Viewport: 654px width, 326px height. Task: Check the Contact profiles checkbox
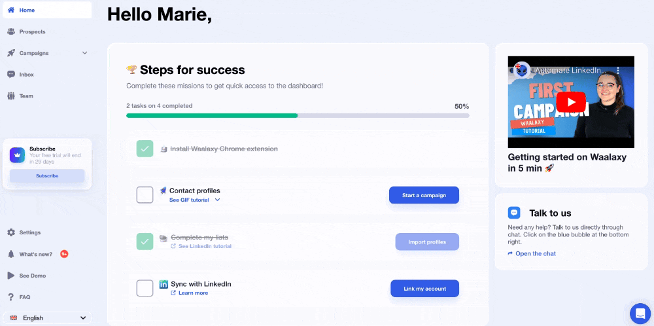(145, 195)
